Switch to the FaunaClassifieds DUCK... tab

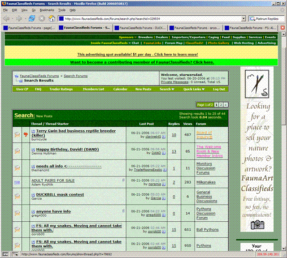pyautogui.click(x=140, y=28)
